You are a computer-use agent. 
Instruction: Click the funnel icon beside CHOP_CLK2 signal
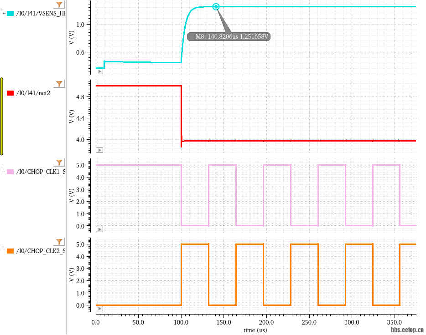click(59, 242)
